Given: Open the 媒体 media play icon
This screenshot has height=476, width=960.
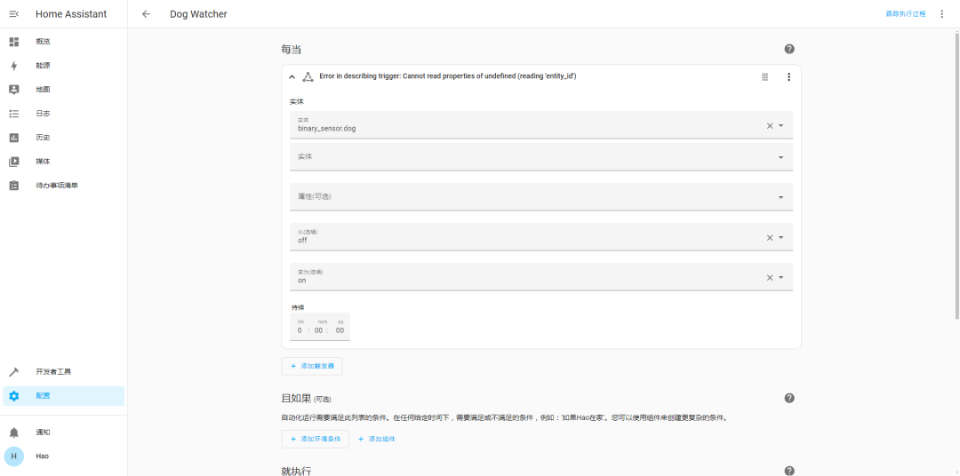Looking at the screenshot, I should 14,162.
